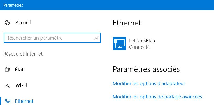Click the Paramètres associés heading
This screenshot has width=214, height=107.
tap(146, 69)
